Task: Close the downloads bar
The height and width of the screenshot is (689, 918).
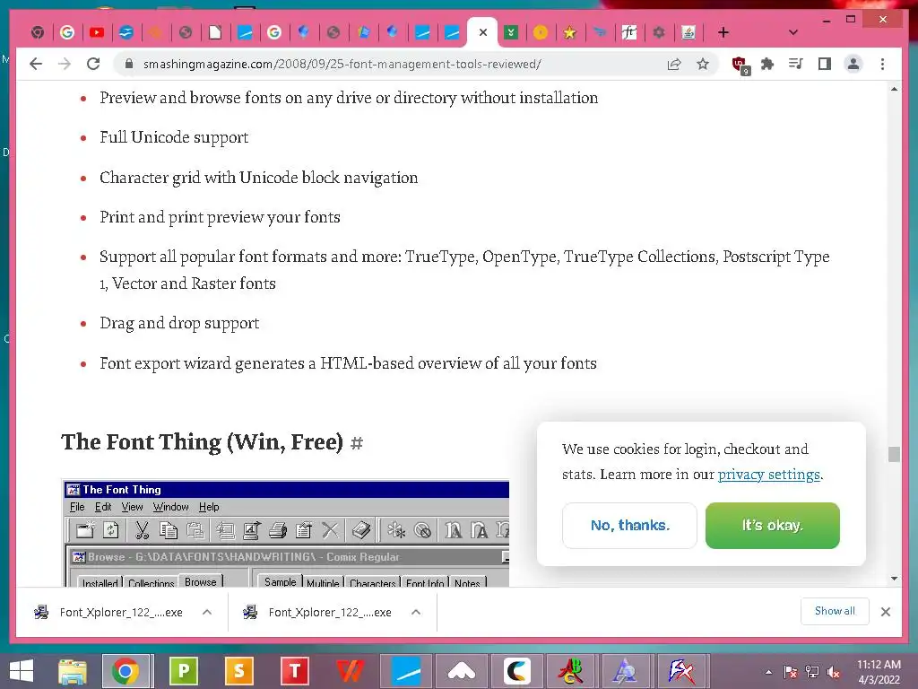Action: pos(886,612)
